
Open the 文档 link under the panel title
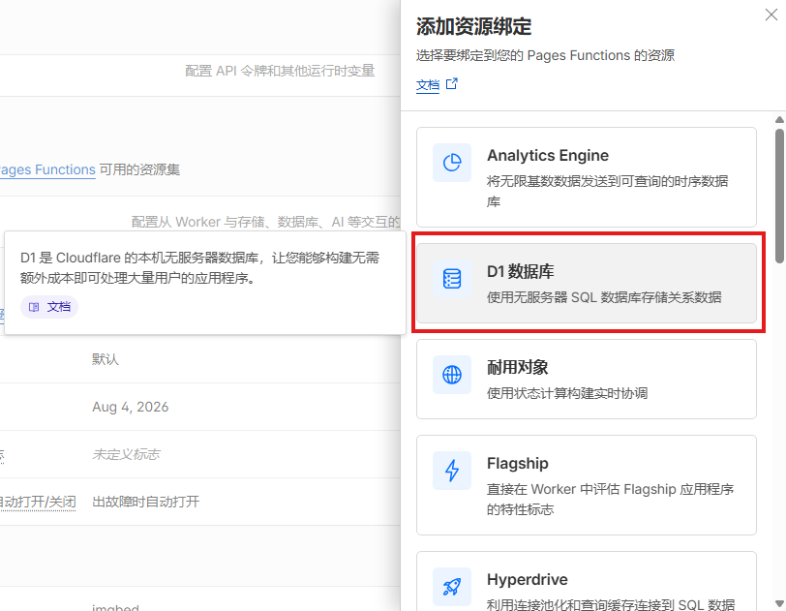[x=428, y=85]
